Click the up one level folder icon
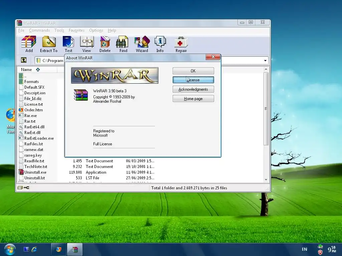The width and height of the screenshot is (342, 256). (24, 60)
